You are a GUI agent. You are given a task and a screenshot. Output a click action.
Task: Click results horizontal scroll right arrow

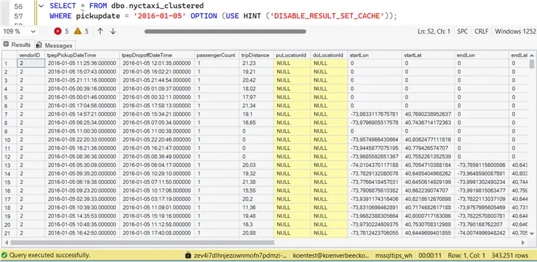pos(523,242)
